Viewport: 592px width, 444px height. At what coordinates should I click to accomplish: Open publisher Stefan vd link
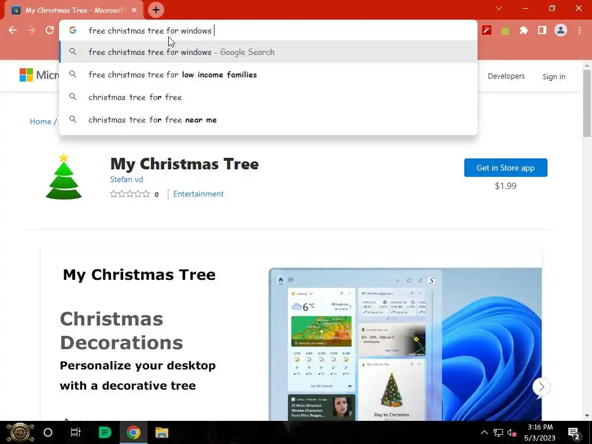tap(127, 179)
